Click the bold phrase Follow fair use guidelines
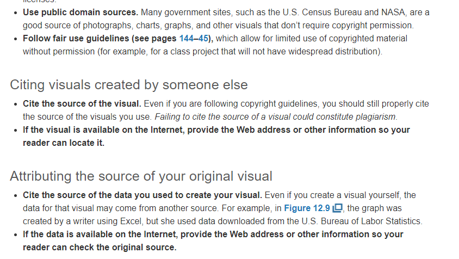 click(76, 39)
